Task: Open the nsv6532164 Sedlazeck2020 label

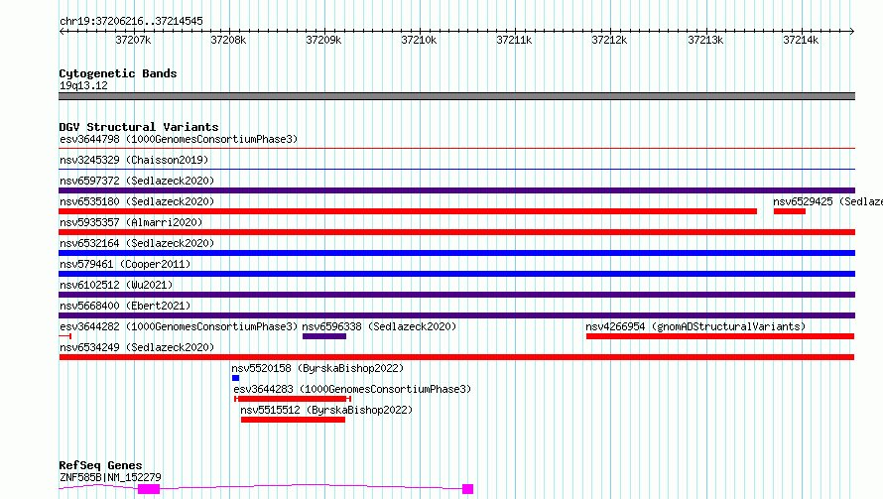Action: click(137, 243)
